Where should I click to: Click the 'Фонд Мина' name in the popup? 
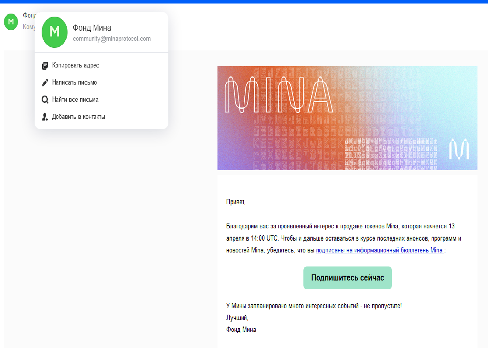(x=92, y=28)
